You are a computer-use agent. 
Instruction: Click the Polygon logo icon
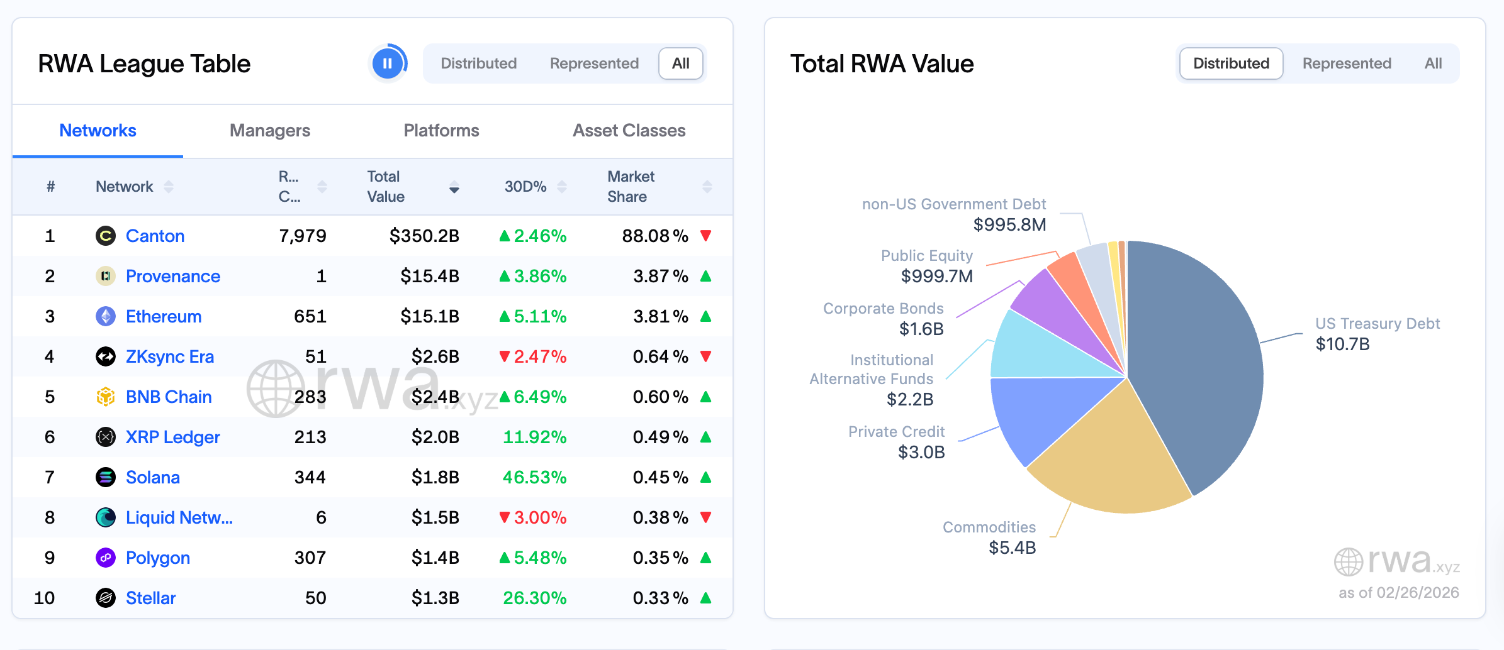[106, 558]
